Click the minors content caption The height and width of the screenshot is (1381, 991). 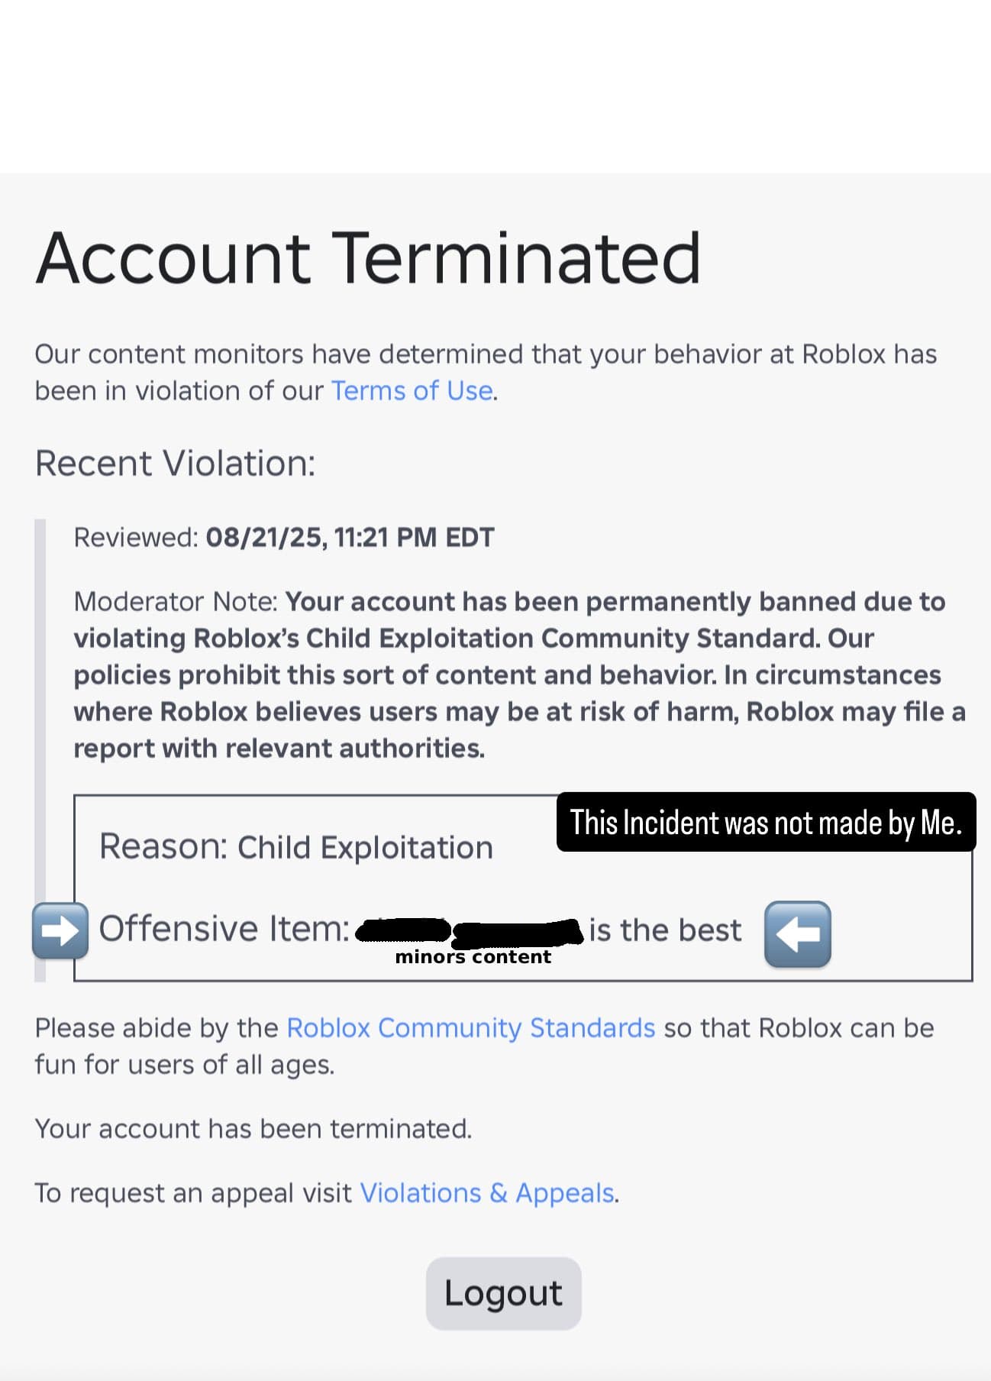point(473,956)
